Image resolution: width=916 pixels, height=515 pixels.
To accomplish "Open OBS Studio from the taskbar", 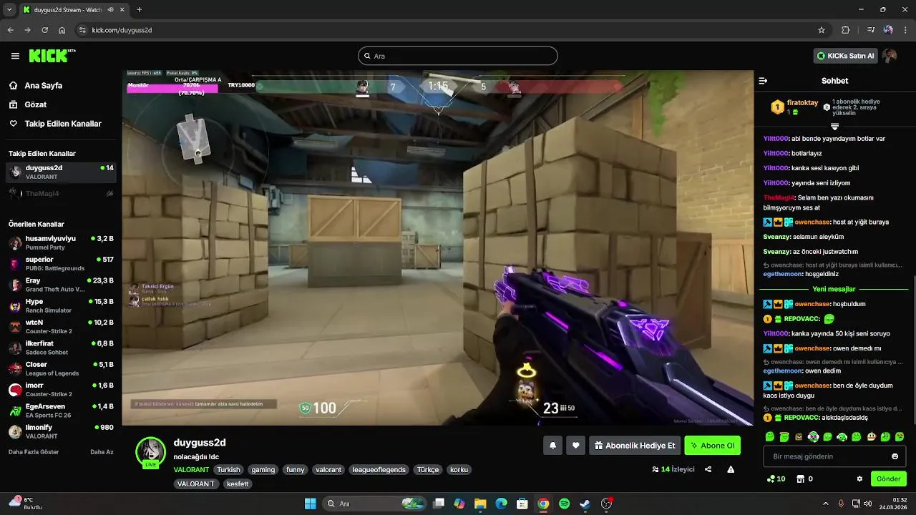I will point(606,504).
